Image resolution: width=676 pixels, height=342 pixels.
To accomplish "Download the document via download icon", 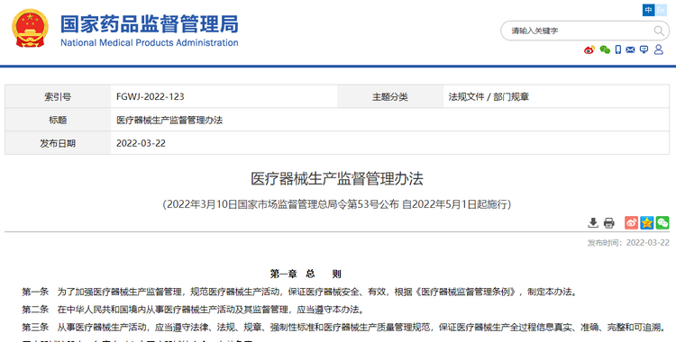I will point(593,222).
